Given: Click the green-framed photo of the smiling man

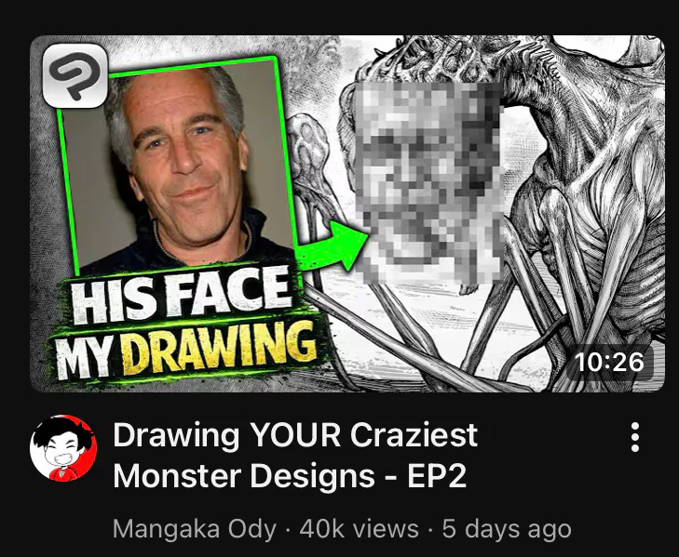Looking at the screenshot, I should [179, 165].
